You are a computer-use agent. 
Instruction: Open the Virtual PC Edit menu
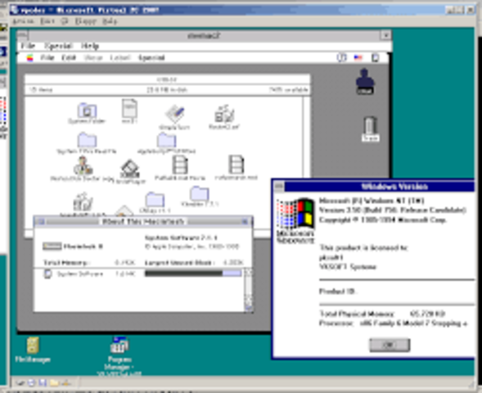(47, 21)
